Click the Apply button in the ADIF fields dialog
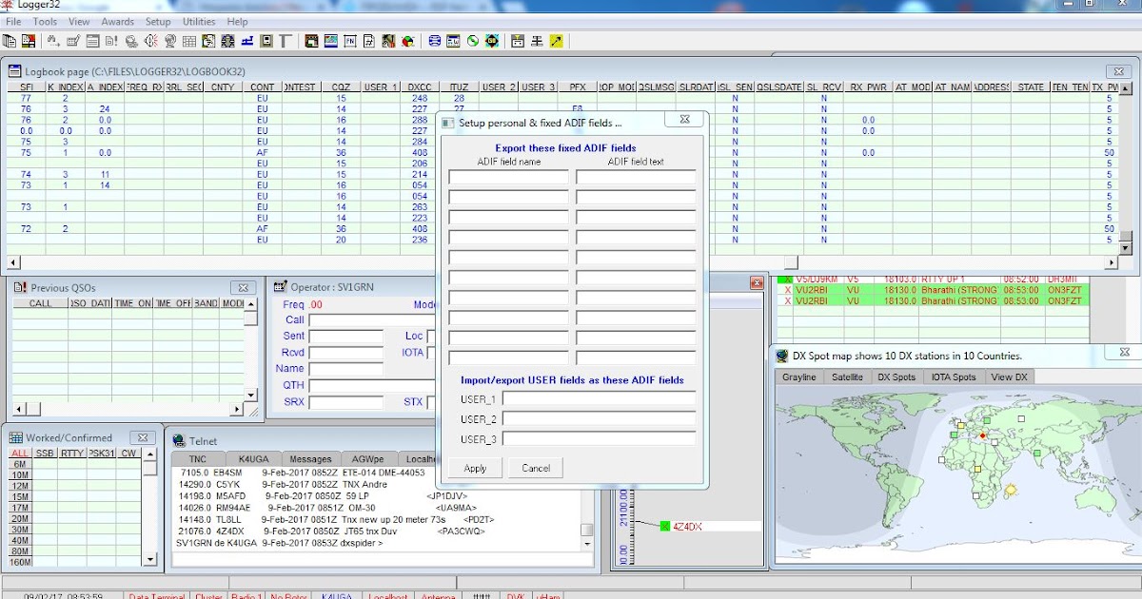1142x599 pixels. coord(475,468)
